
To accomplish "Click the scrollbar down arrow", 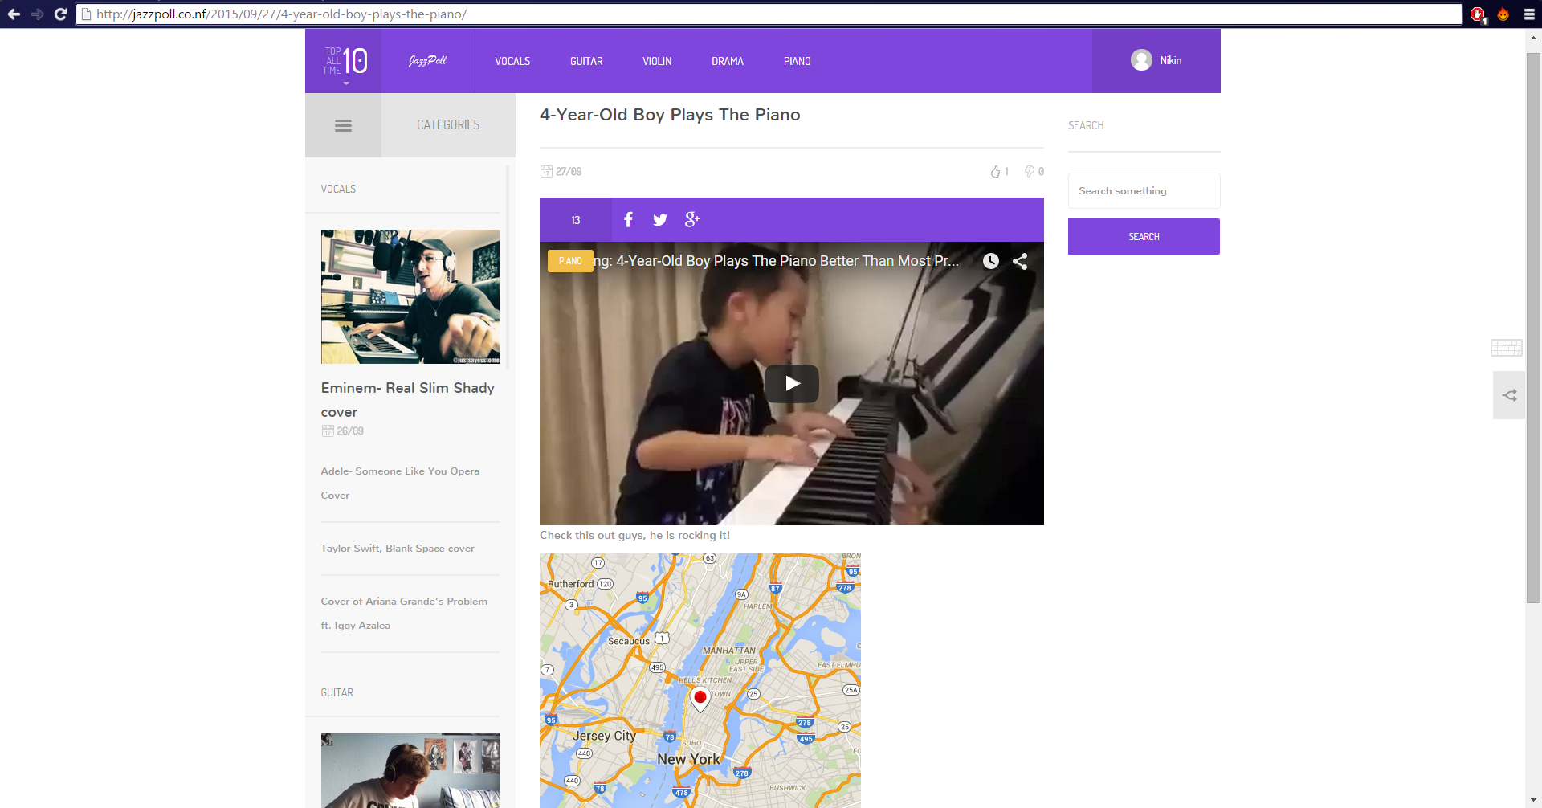I will click(1533, 800).
